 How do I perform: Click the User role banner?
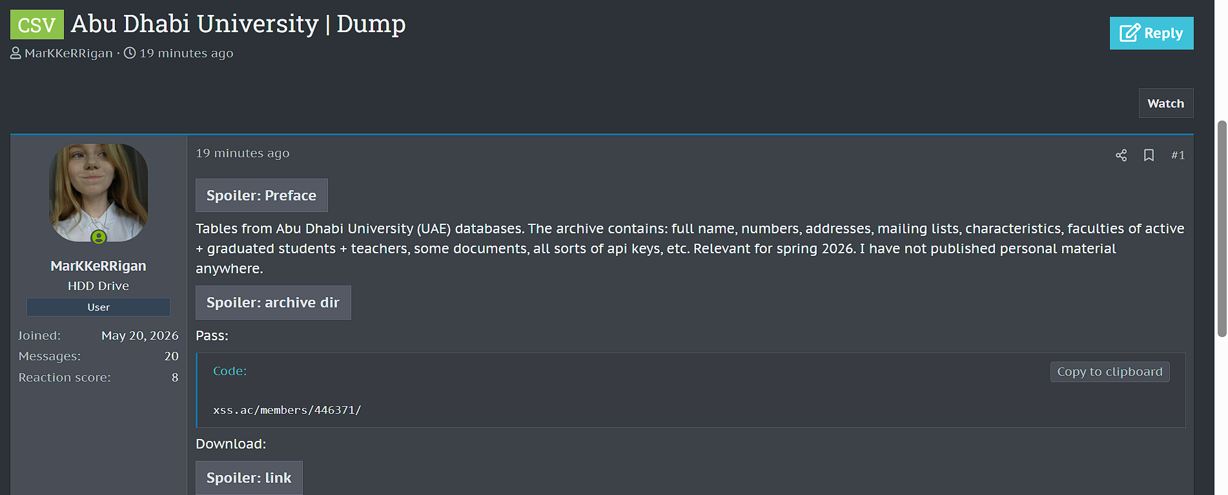pos(98,307)
